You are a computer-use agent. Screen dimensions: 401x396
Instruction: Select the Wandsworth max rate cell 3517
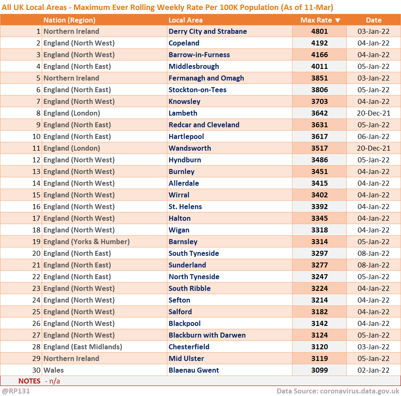[x=319, y=148]
